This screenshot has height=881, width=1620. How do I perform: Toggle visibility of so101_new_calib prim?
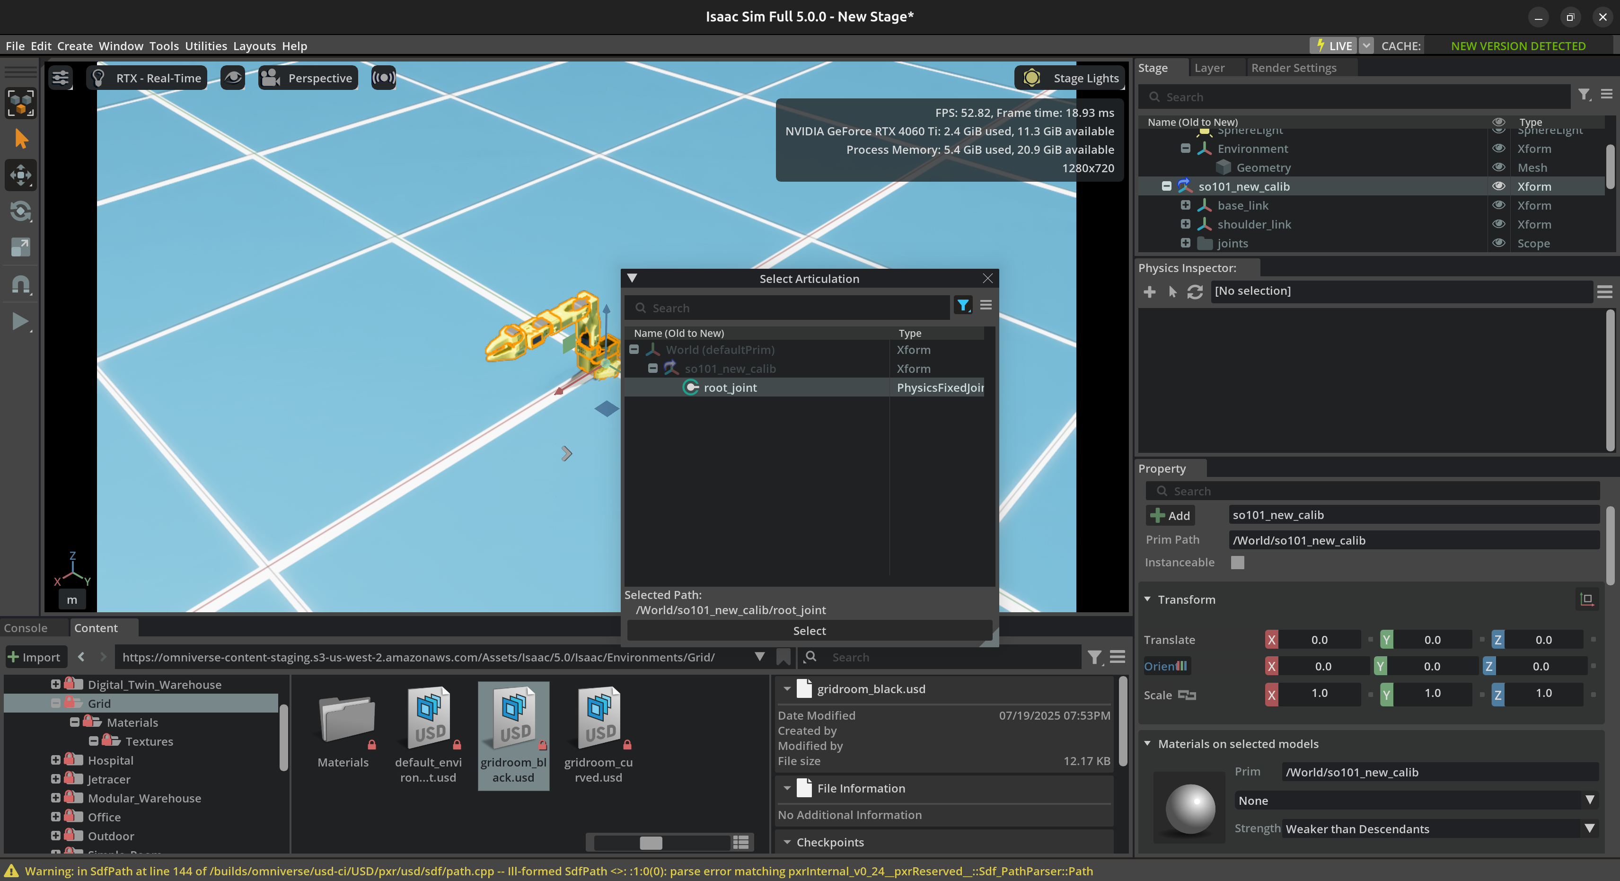(1498, 186)
